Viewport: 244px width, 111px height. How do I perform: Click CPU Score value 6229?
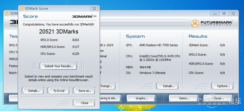pos(76,54)
